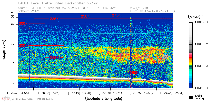Click the black invalid/missing legend swatch
The height and width of the screenshot is (101, 208).
point(191,97)
